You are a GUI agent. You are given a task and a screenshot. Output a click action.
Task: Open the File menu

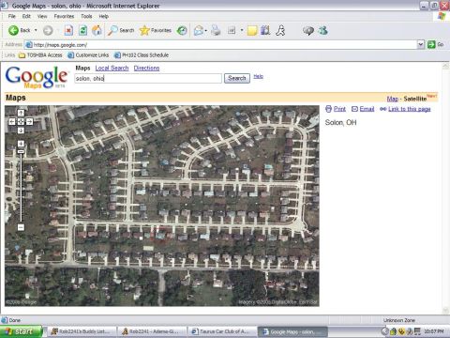pos(12,16)
